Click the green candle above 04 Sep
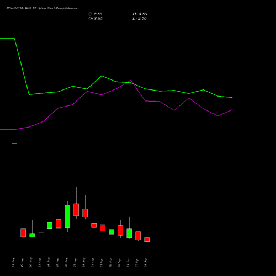The image size is (276, 276). click(129, 233)
